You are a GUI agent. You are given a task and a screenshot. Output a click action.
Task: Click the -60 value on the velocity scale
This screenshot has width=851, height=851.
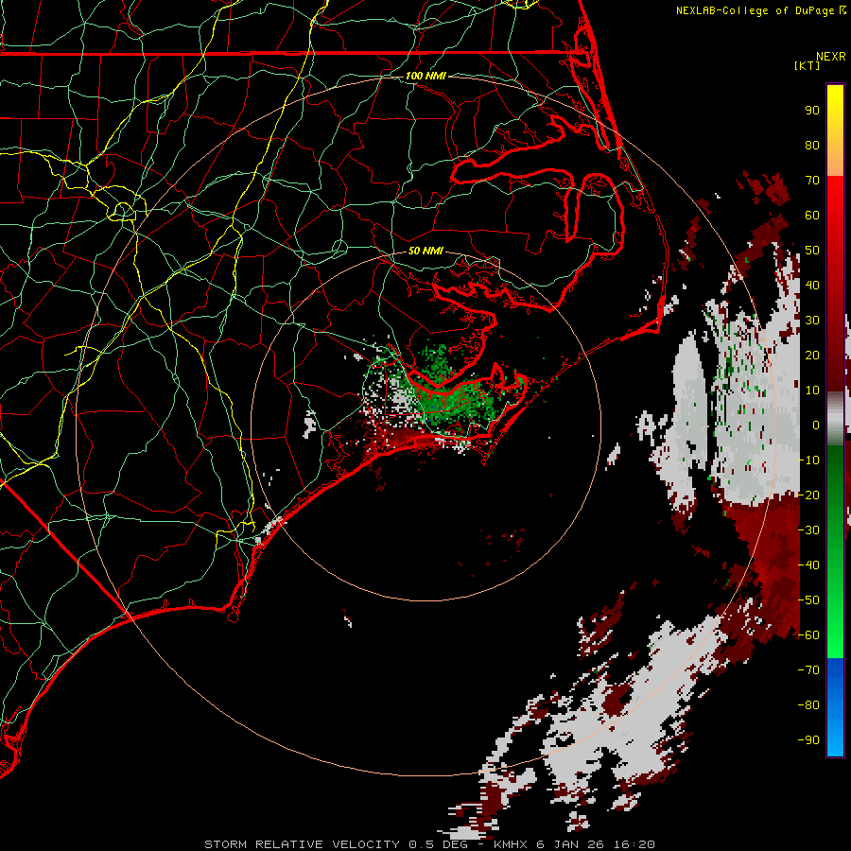808,635
